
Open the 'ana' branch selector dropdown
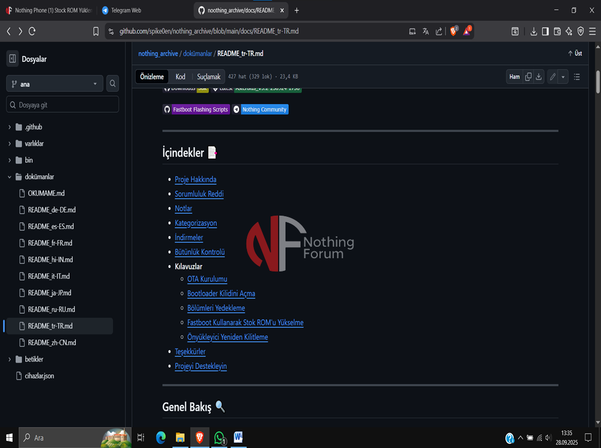55,84
